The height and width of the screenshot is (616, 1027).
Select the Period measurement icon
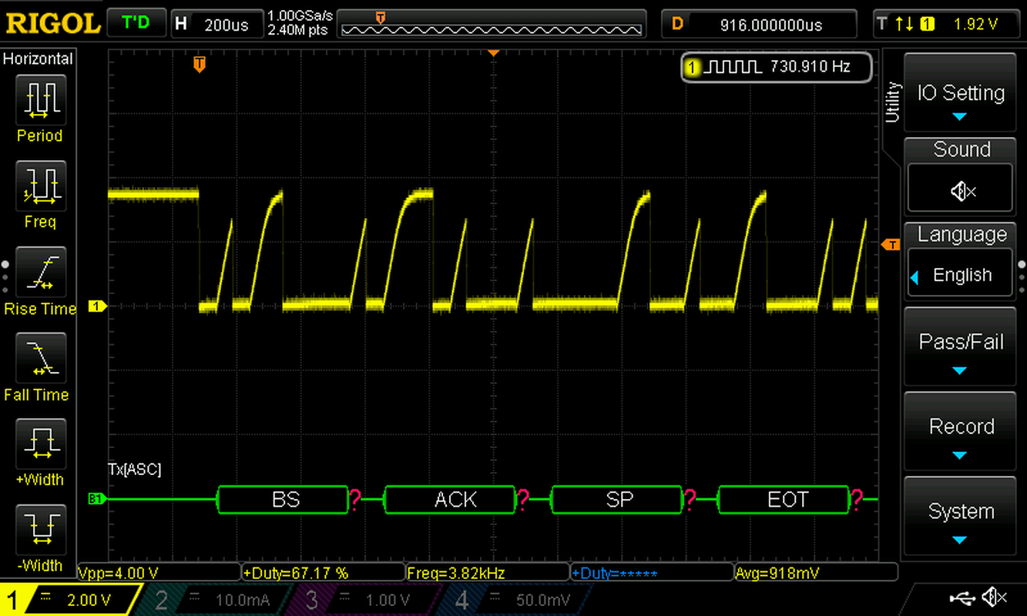39,99
